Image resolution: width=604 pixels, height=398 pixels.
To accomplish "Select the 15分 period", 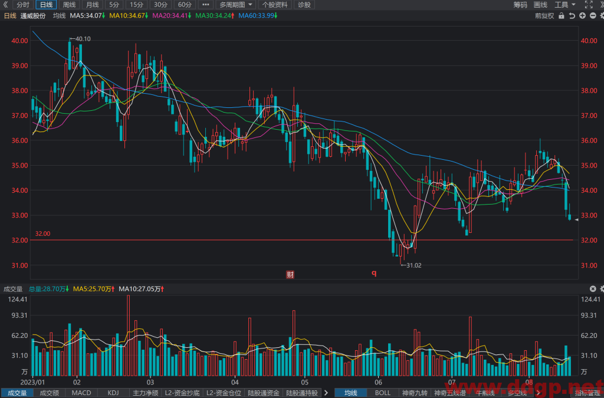I will (x=136, y=5).
